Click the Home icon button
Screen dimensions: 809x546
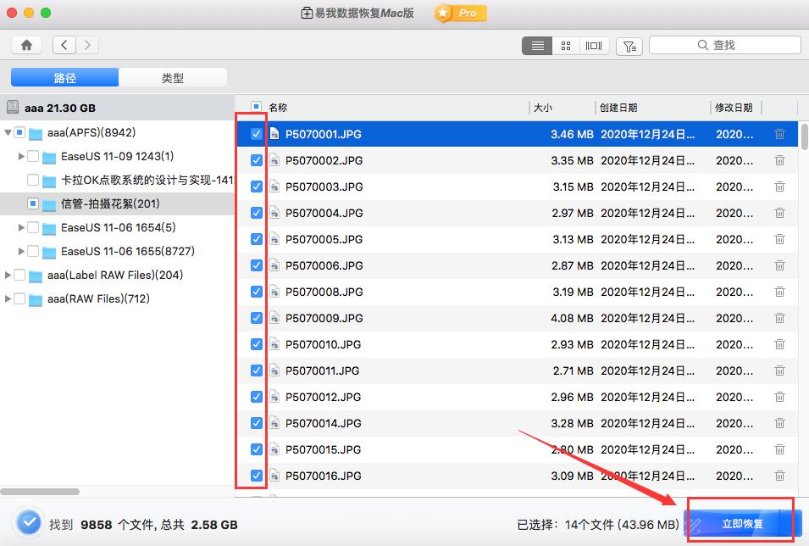(x=27, y=45)
